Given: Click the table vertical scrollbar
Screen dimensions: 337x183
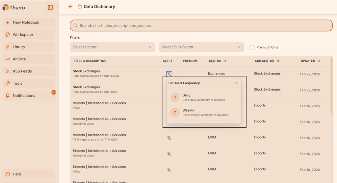Looking at the screenshot, I should (331, 85).
